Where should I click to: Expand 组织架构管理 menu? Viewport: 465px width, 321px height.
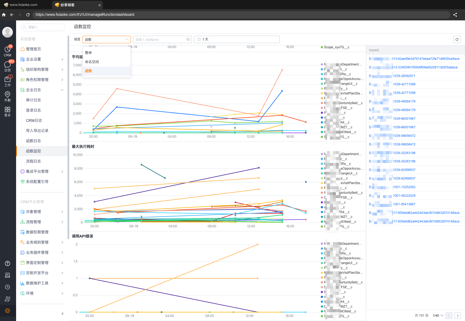coord(42,70)
